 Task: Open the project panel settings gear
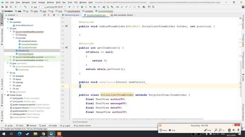54,15
